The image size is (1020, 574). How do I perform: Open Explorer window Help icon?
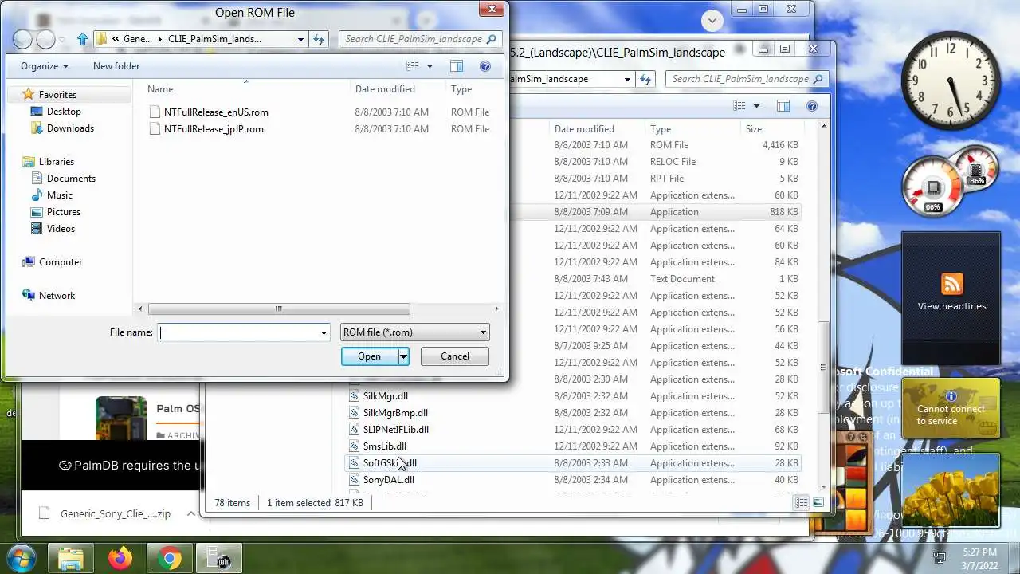[x=811, y=106]
